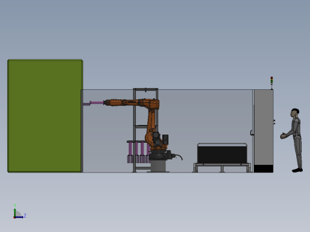Select the purple tool rack beside the robot

138,152
